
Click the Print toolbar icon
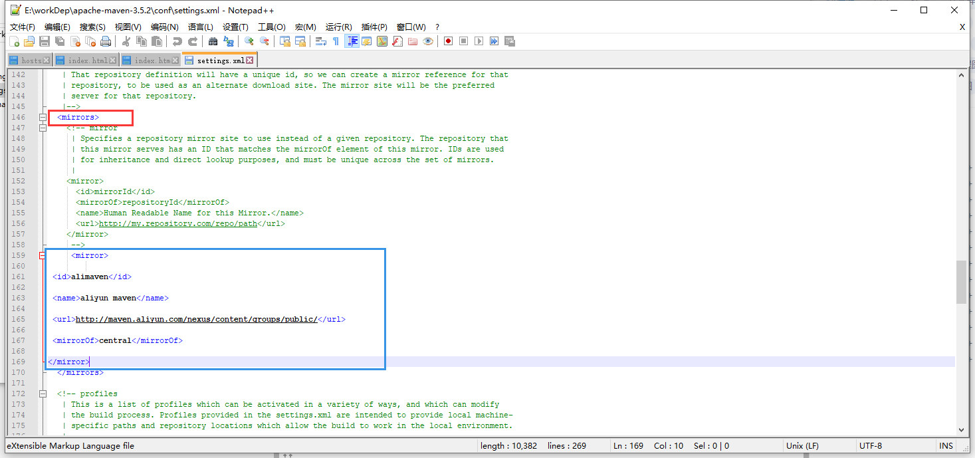pos(106,41)
